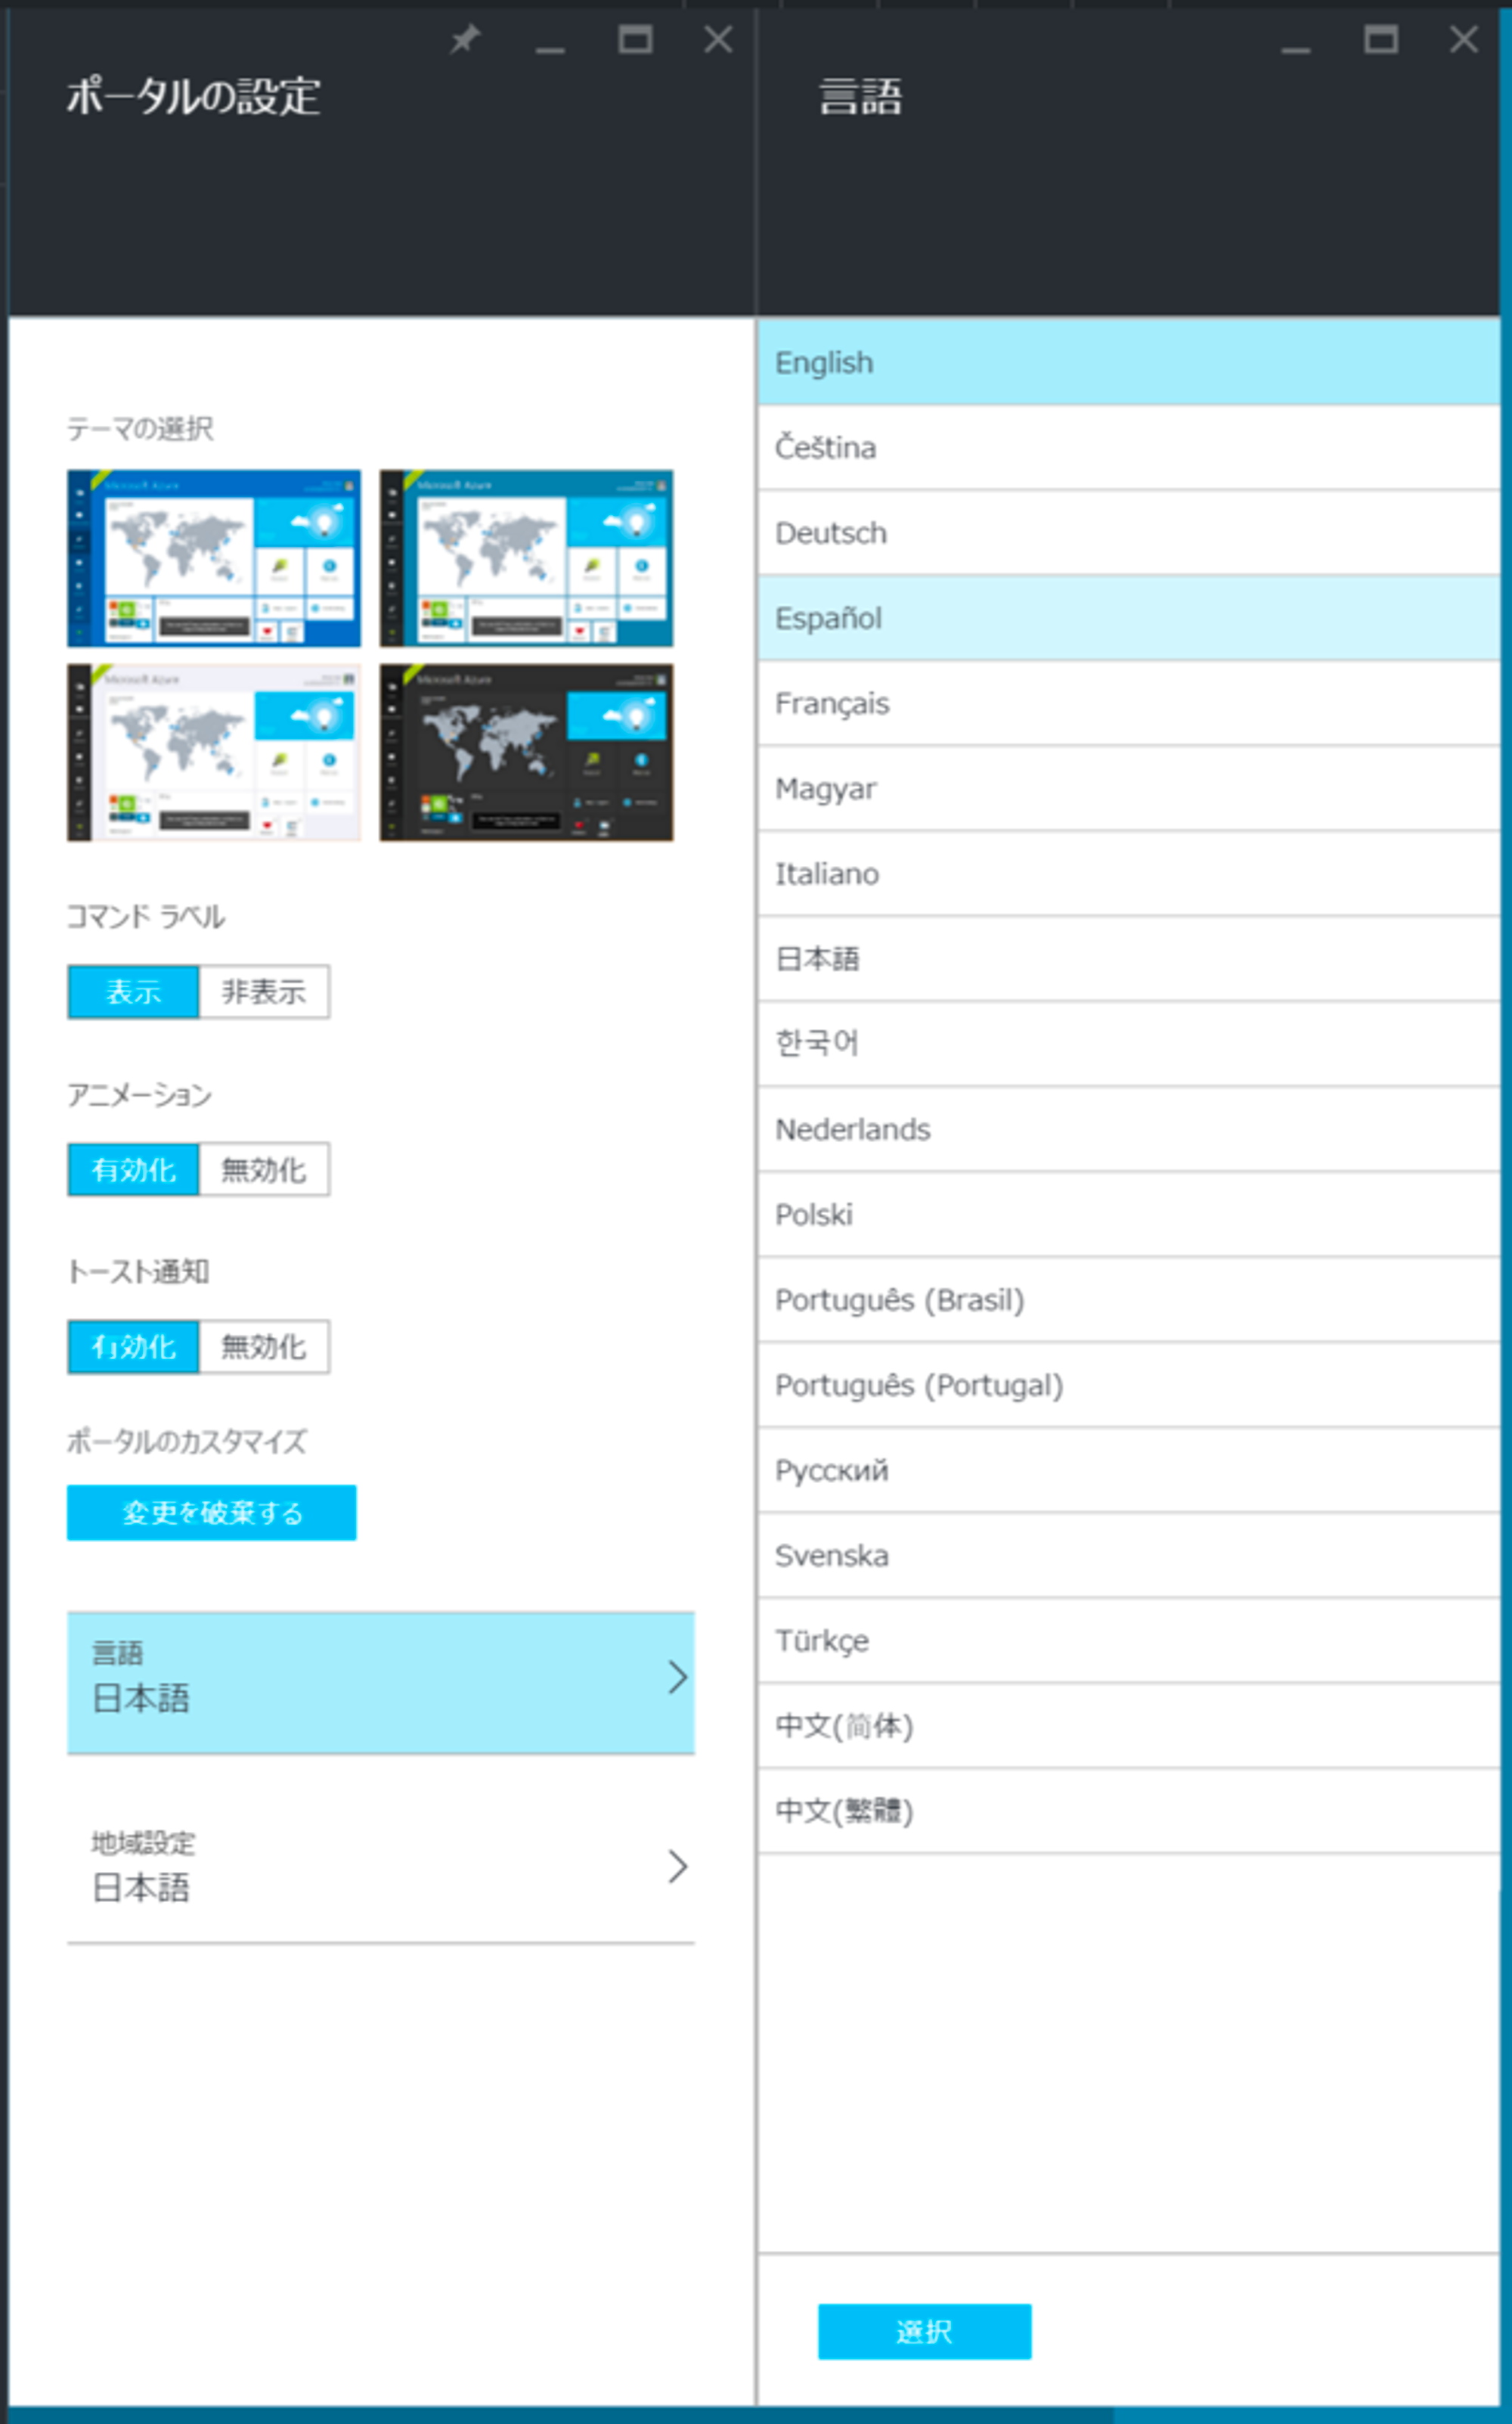Minimize the 言語 language blade
Screen dimensions: 1512x2424
pyautogui.click(x=1296, y=47)
